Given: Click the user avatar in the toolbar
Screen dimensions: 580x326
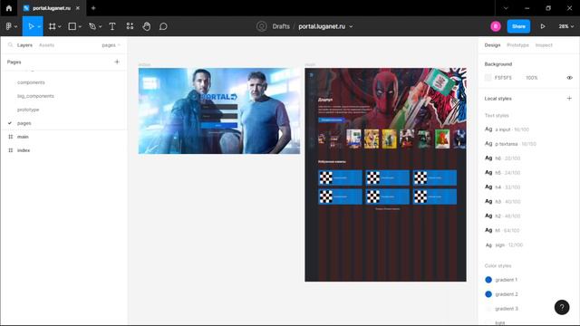Looking at the screenshot, I should [x=496, y=26].
